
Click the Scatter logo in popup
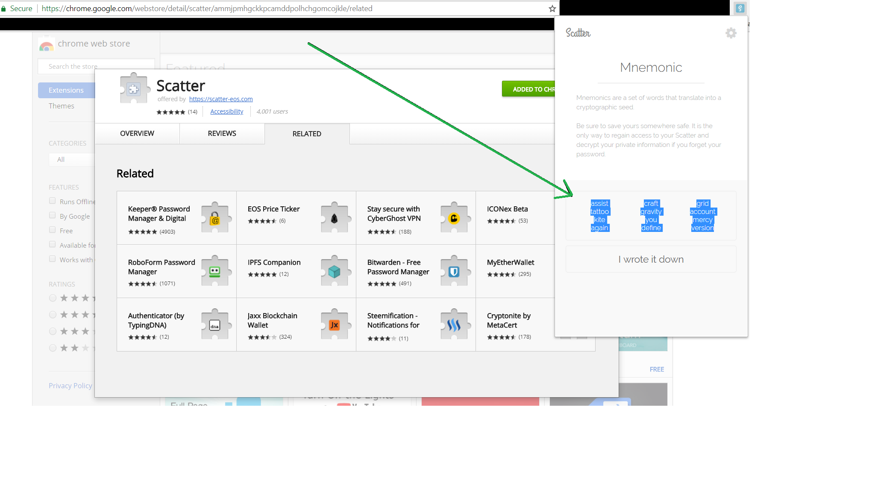click(x=578, y=33)
